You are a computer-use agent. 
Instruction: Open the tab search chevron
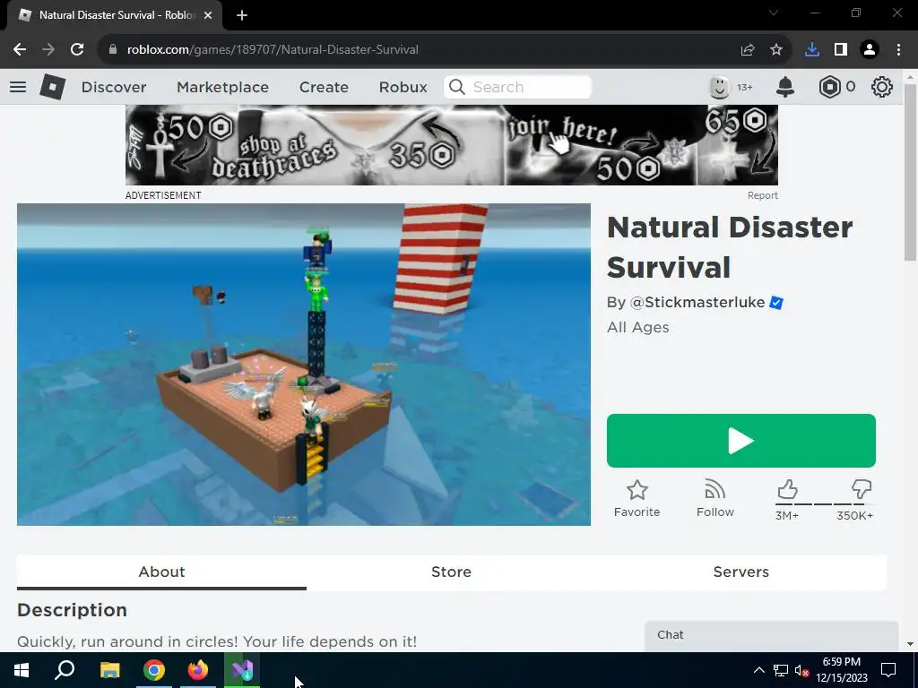coord(774,13)
